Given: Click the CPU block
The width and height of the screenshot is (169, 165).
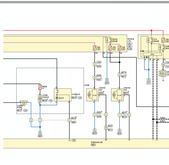Looking at the screenshot, I should coord(152,54).
